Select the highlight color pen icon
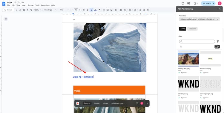 click(99, 10)
